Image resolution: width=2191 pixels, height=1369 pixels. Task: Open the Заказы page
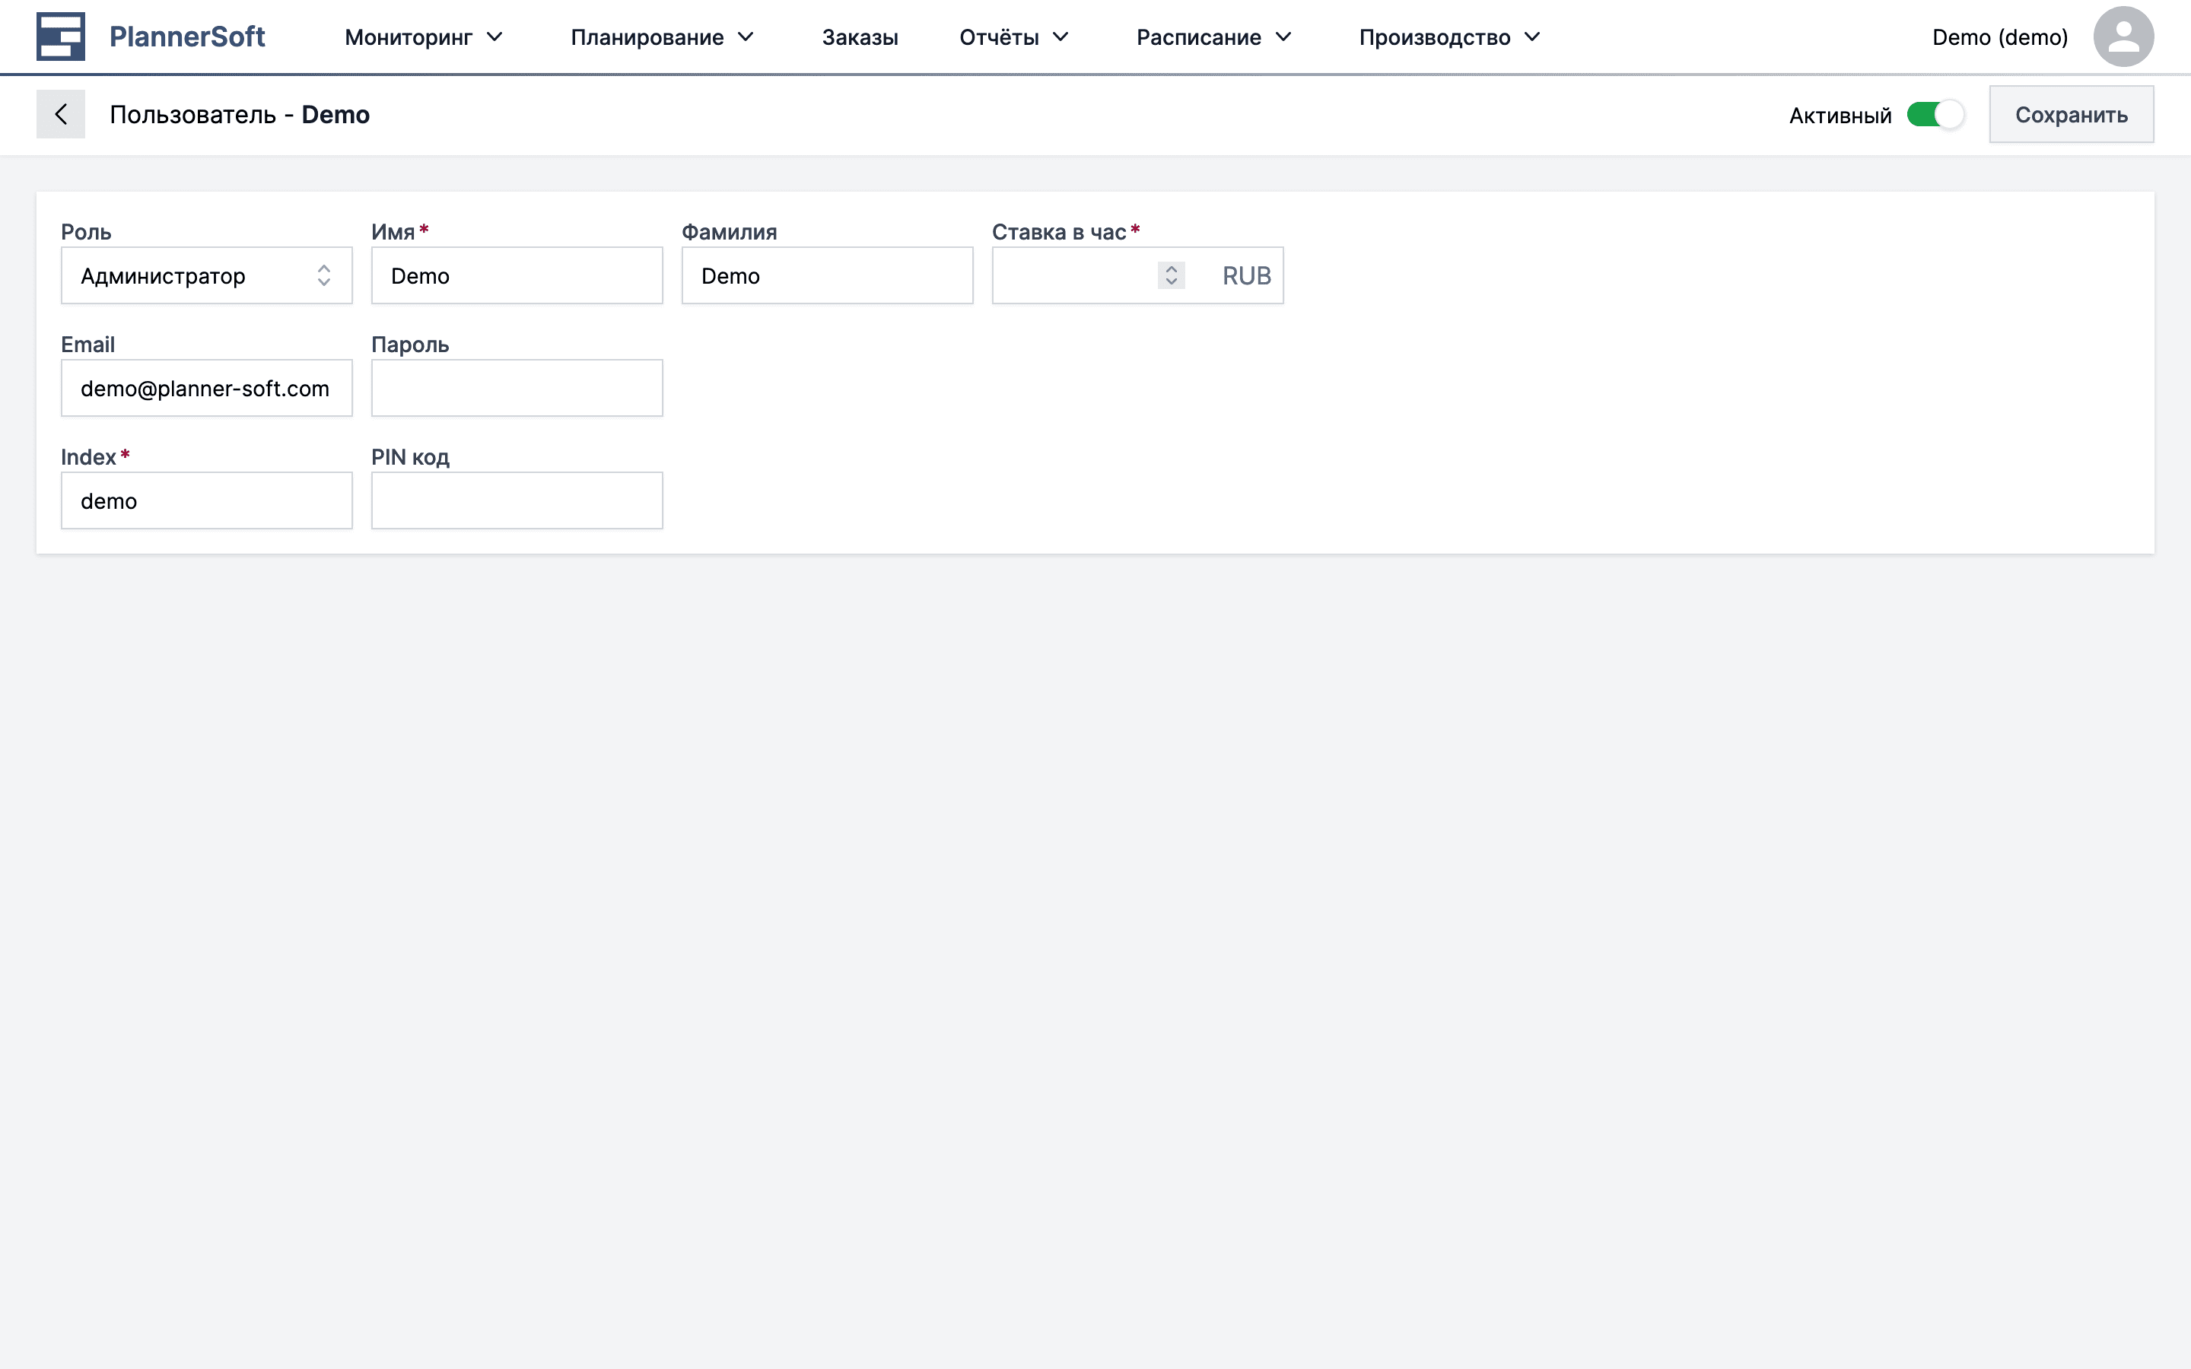click(x=859, y=37)
